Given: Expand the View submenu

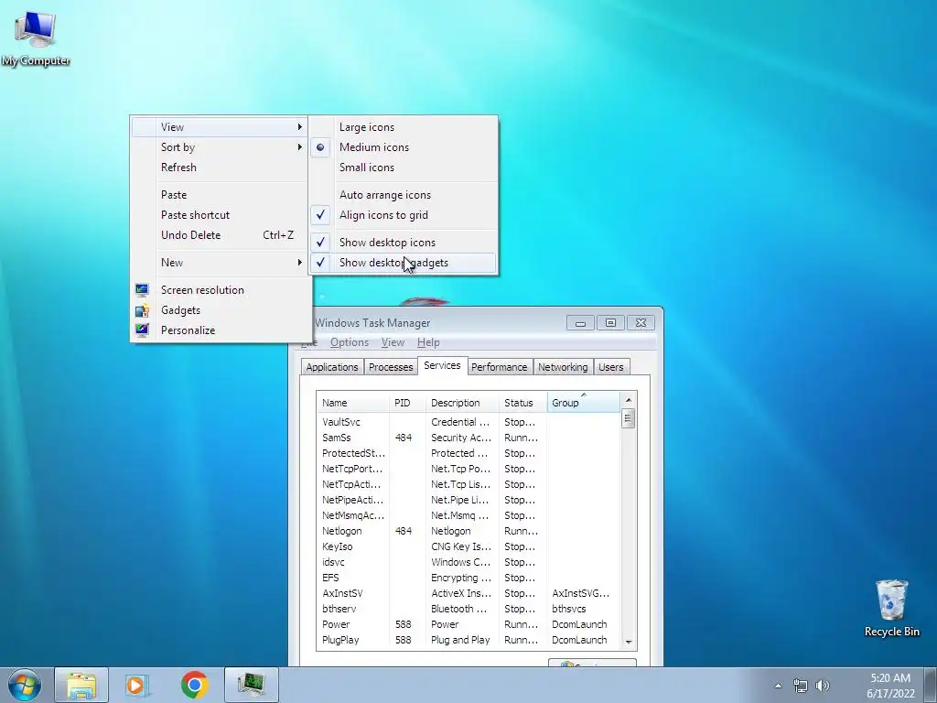Looking at the screenshot, I should coord(220,126).
